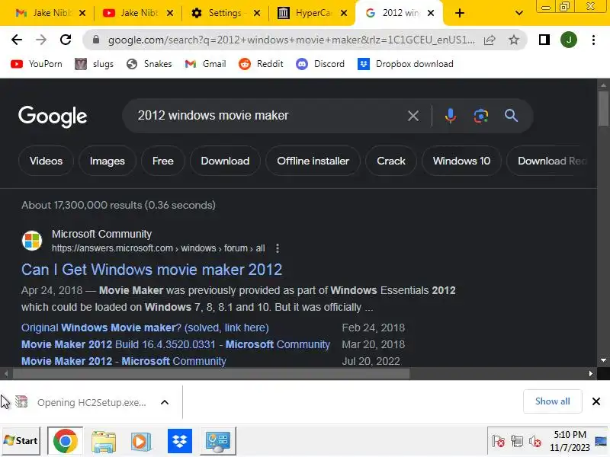Start voice search with microphone
This screenshot has width=610, height=457.
[x=450, y=116]
